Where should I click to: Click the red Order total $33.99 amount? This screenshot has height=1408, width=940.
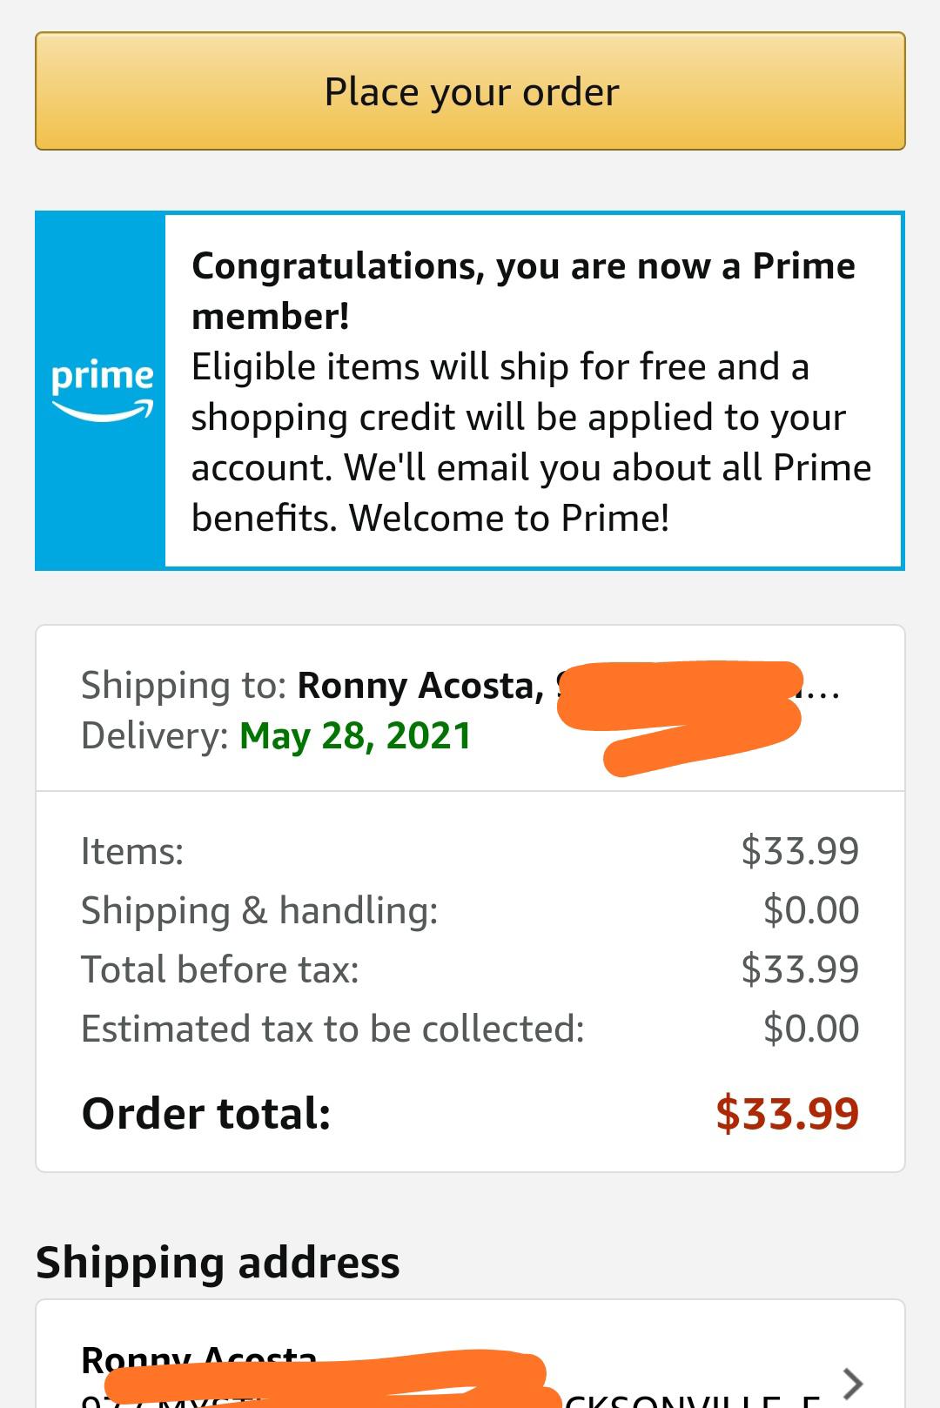click(787, 1114)
